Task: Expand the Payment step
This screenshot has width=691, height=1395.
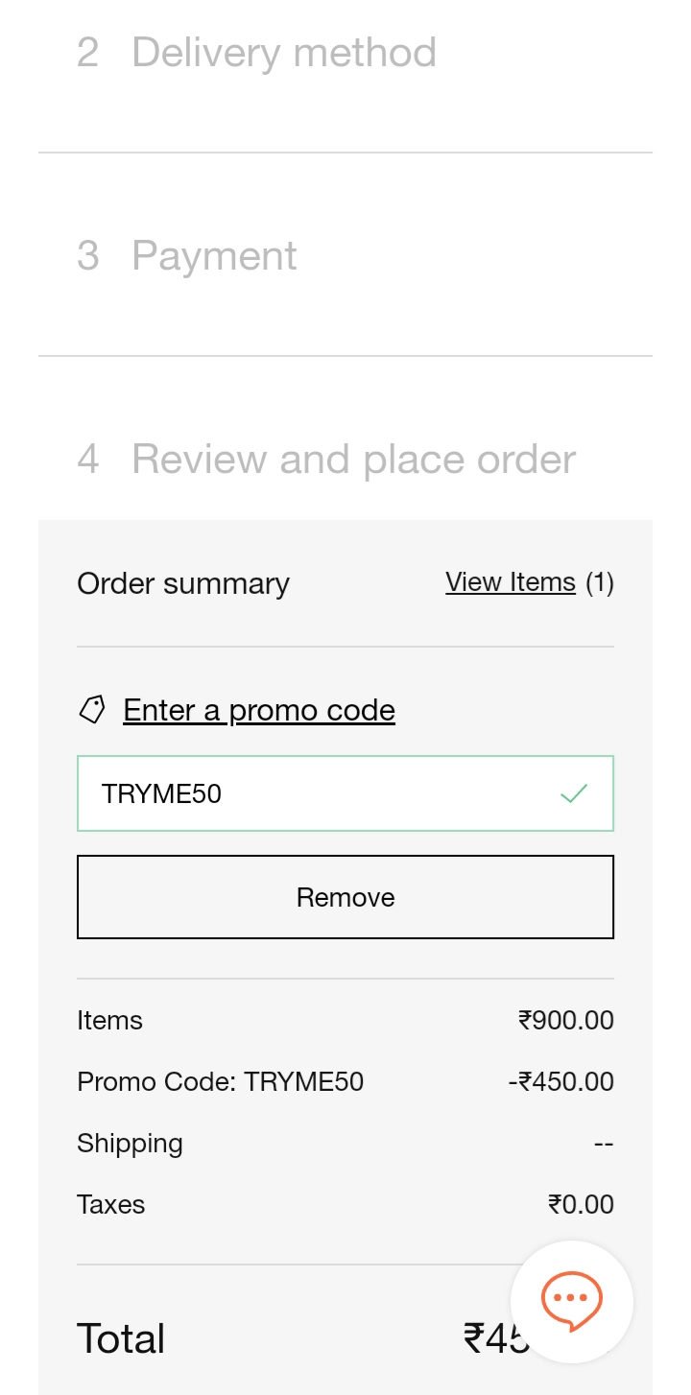Action: click(214, 255)
